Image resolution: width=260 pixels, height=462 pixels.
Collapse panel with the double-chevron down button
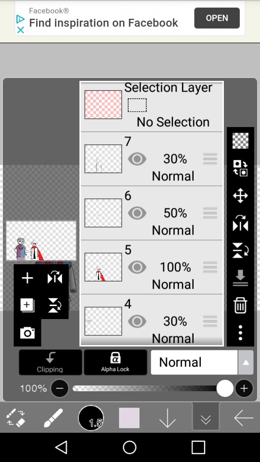point(206,417)
